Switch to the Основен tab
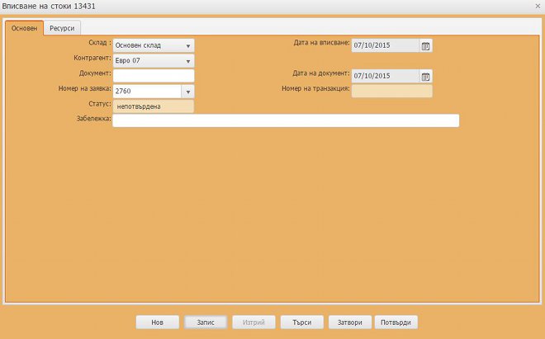 pyautogui.click(x=24, y=28)
